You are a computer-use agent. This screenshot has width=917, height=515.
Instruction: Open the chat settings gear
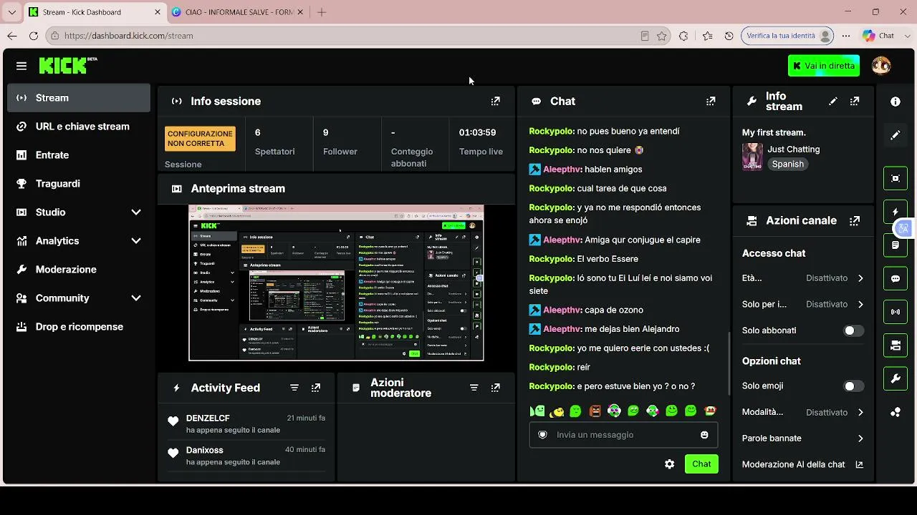click(x=669, y=464)
